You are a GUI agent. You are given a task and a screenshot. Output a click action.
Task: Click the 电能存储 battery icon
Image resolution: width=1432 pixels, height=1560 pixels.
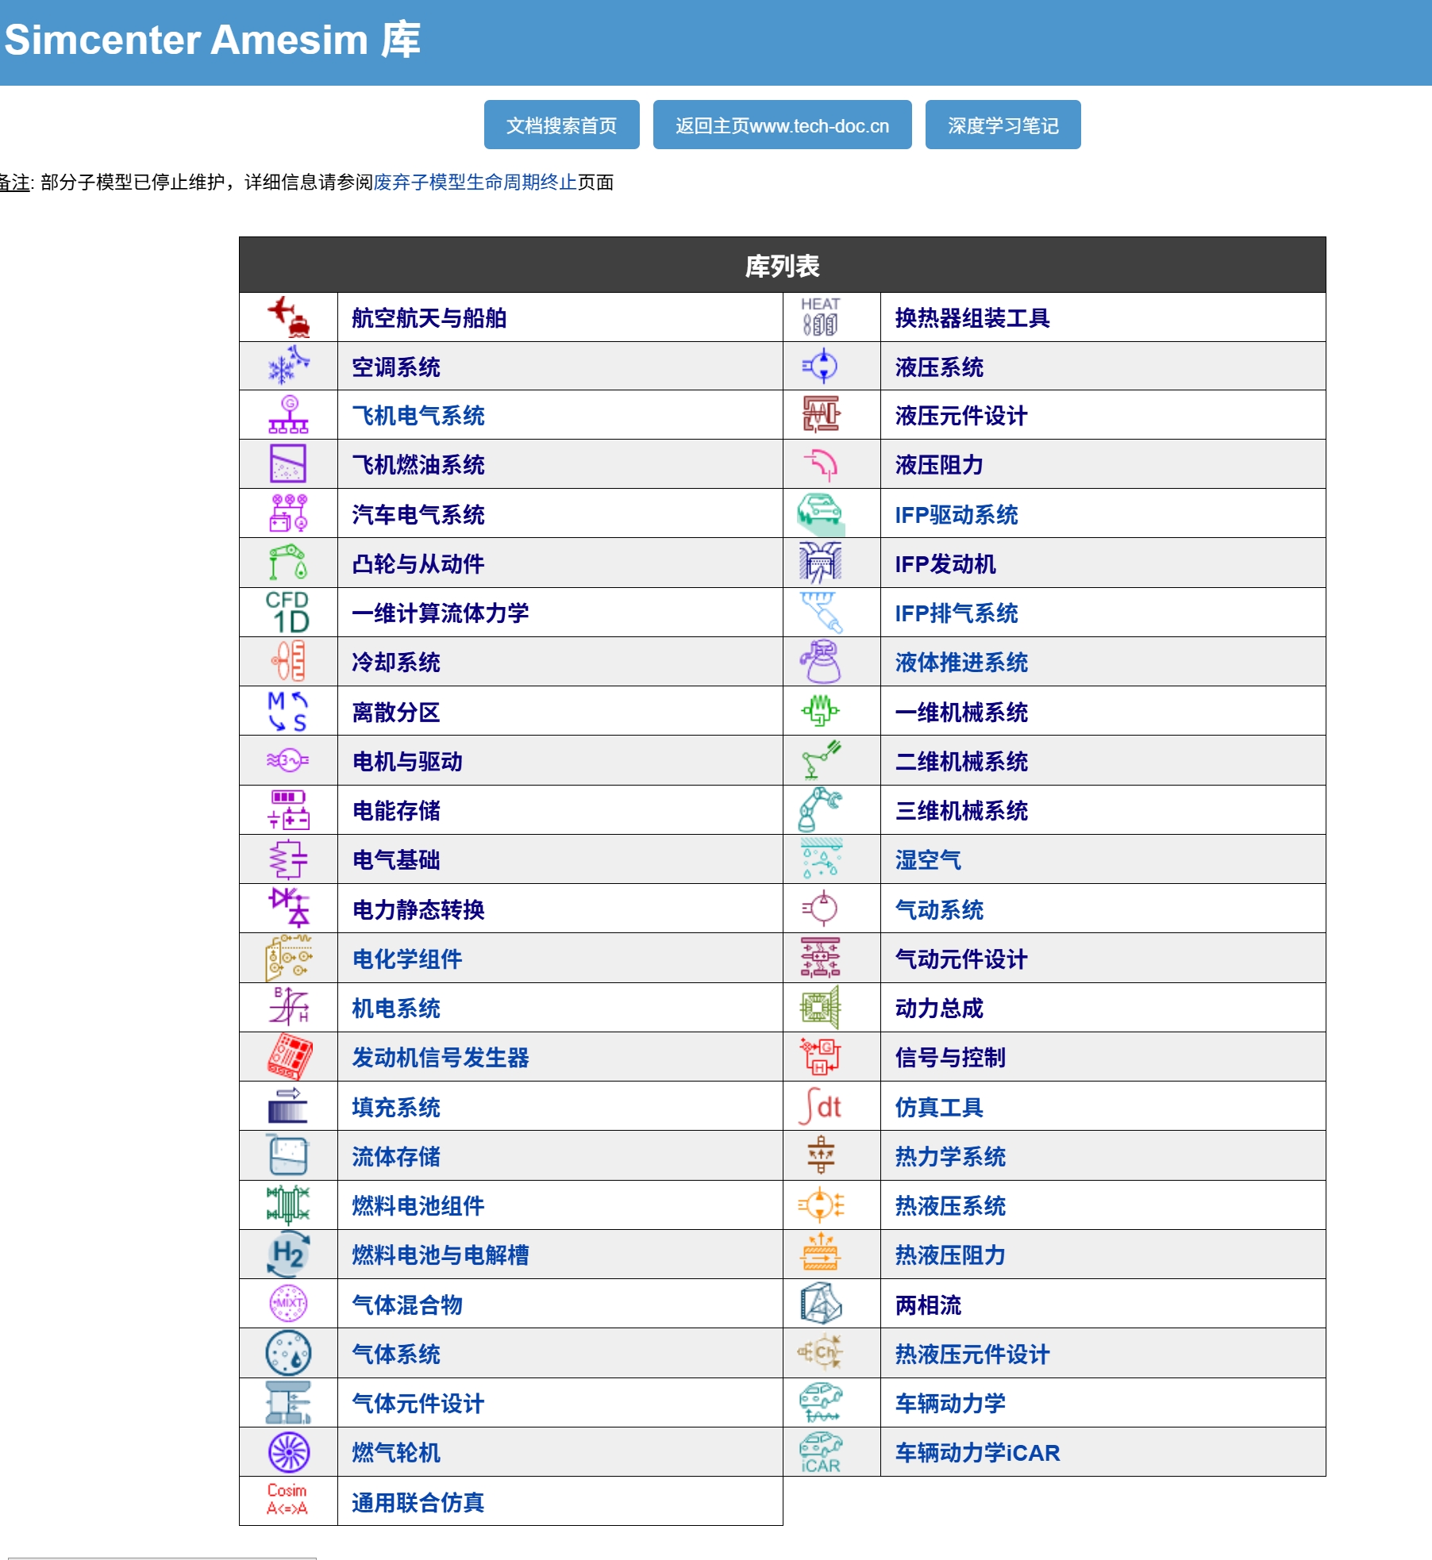[x=288, y=809]
